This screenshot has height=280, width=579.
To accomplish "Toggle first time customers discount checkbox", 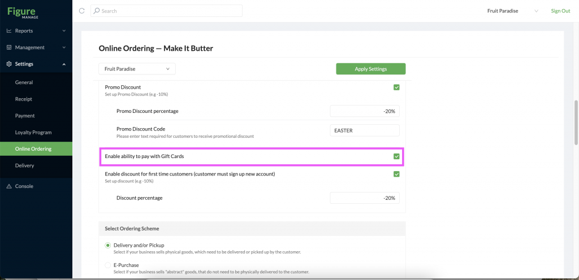I will coord(396,174).
